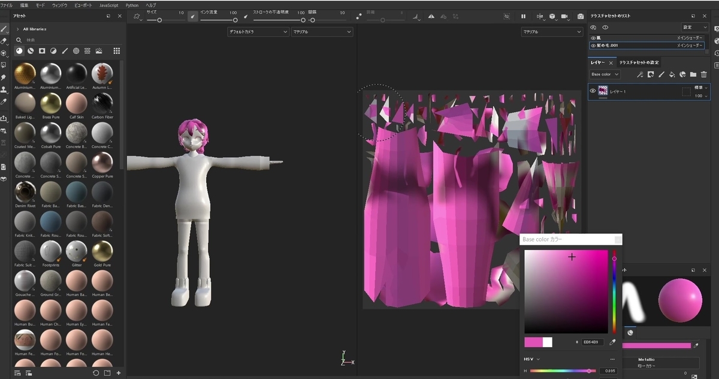Open the 設定 button in texture set list

click(695, 28)
